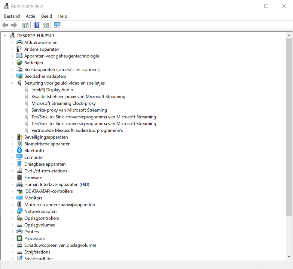Open the Help question mark toolbar icon
Image resolution: width=293 pixels, height=269 pixels.
(x=37, y=25)
